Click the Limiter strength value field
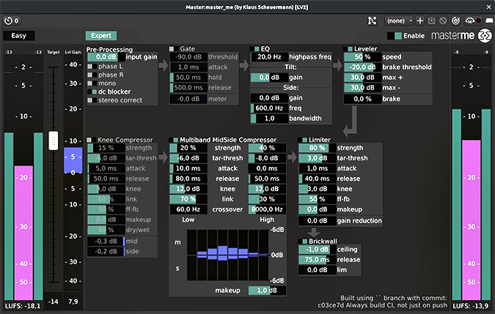 (312, 148)
